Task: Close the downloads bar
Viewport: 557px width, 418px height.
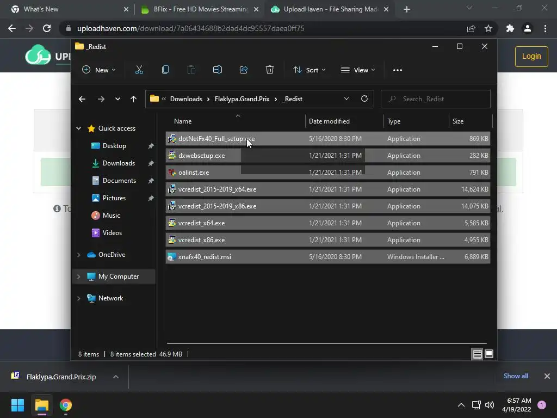Action: [547, 376]
